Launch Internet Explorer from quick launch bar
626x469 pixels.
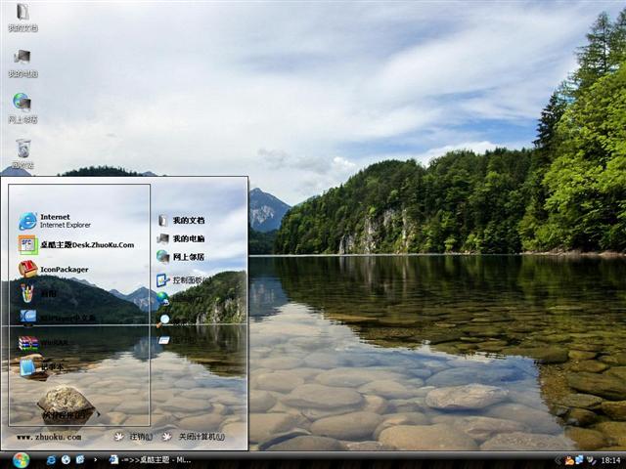pos(51,460)
